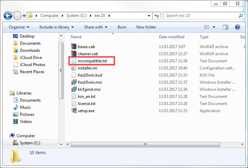Expand the arrow after kes 10 breadcrumb
The image size is (248, 168).
click(x=109, y=16)
